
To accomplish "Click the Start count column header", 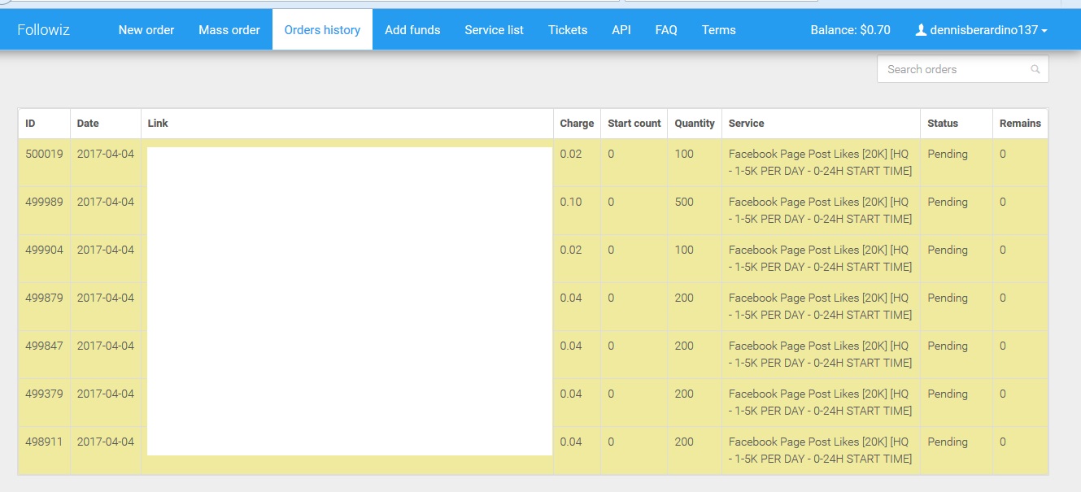I will (x=634, y=124).
